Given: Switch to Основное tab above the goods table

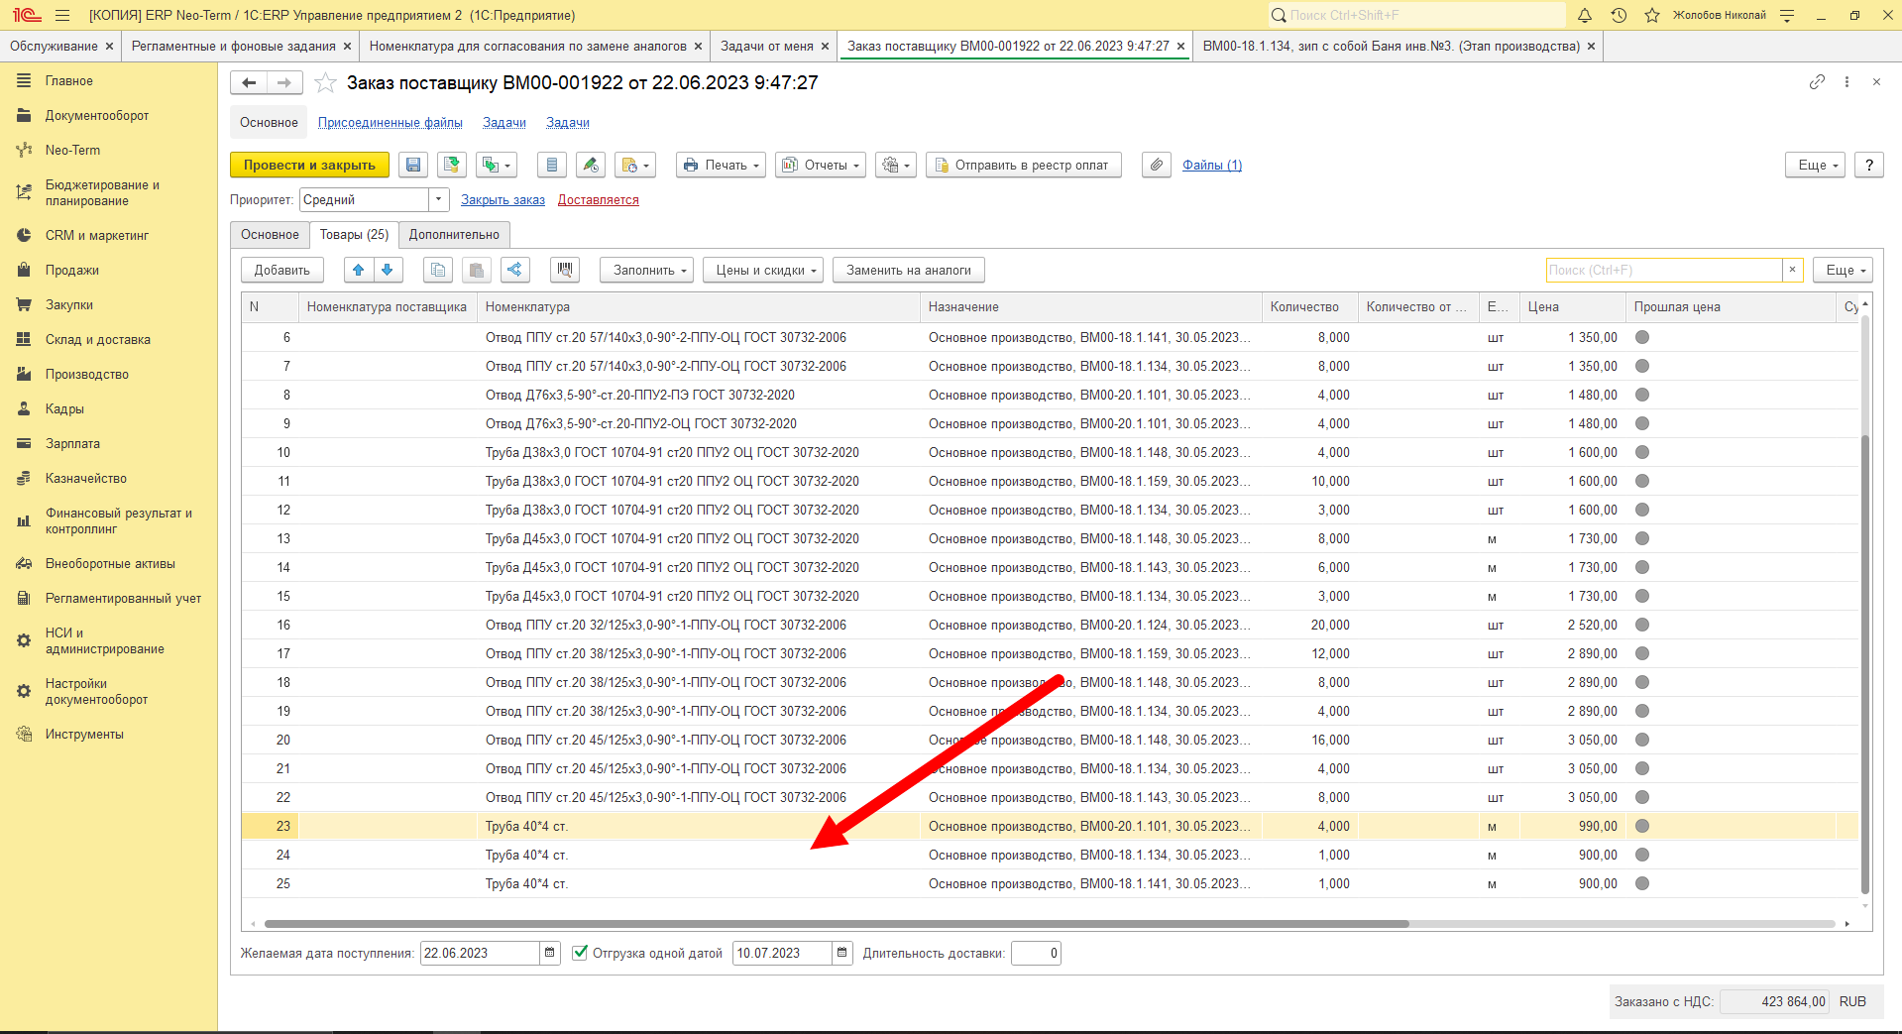Looking at the screenshot, I should 270,235.
